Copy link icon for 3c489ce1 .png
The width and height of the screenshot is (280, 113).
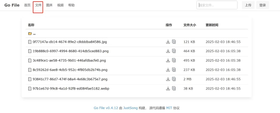click(x=174, y=61)
